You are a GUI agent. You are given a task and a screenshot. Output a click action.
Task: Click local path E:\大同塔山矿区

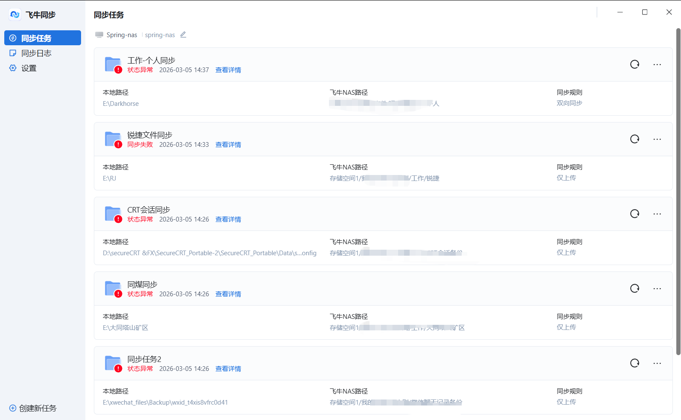(125, 328)
